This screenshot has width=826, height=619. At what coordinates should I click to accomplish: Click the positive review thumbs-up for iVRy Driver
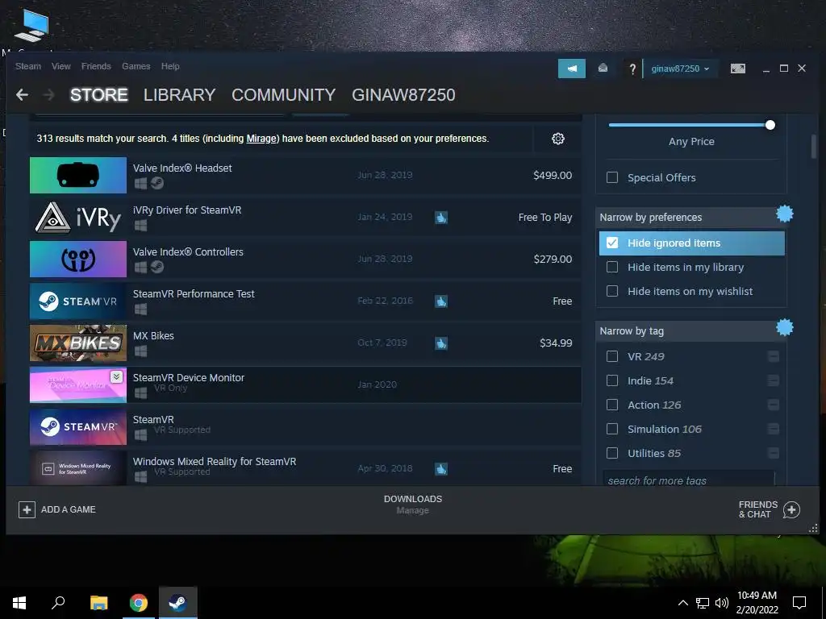(441, 218)
